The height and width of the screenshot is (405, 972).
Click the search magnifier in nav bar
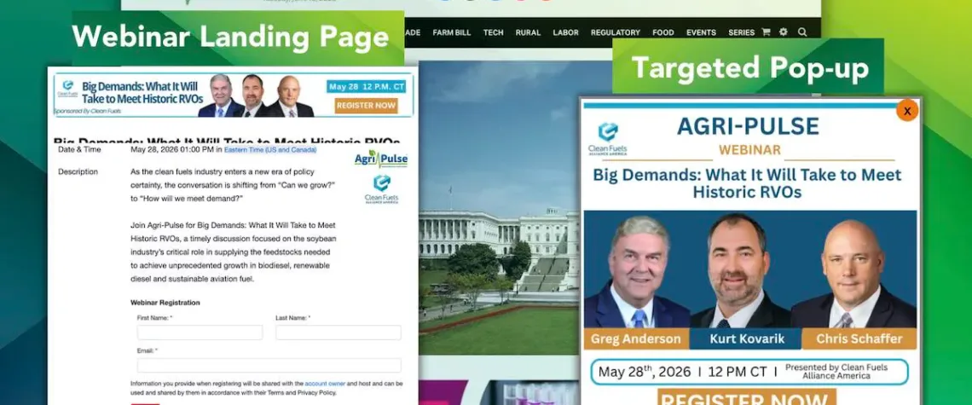pos(802,32)
